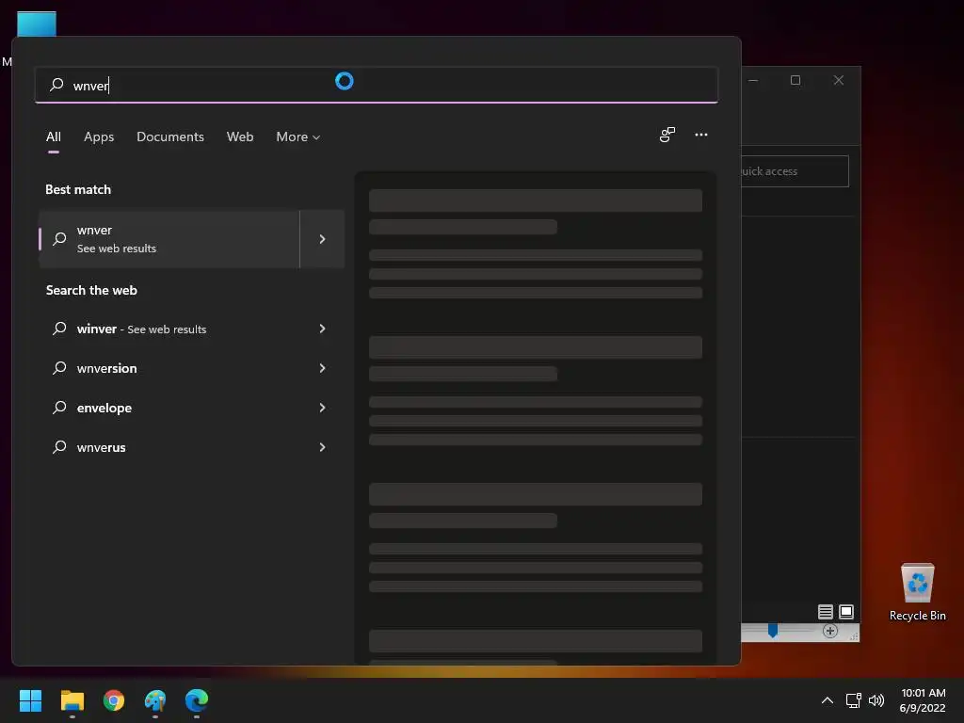Expand the envelope suggestion chevron
This screenshot has width=964, height=723.
click(322, 408)
